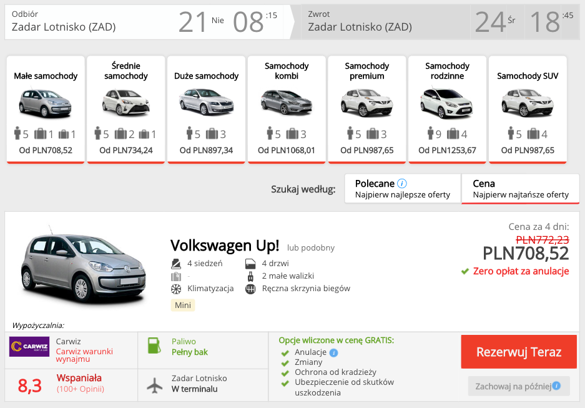Click the passenger icon in Małe samochody card
Viewport: 585px width, 408px height.
[17, 133]
